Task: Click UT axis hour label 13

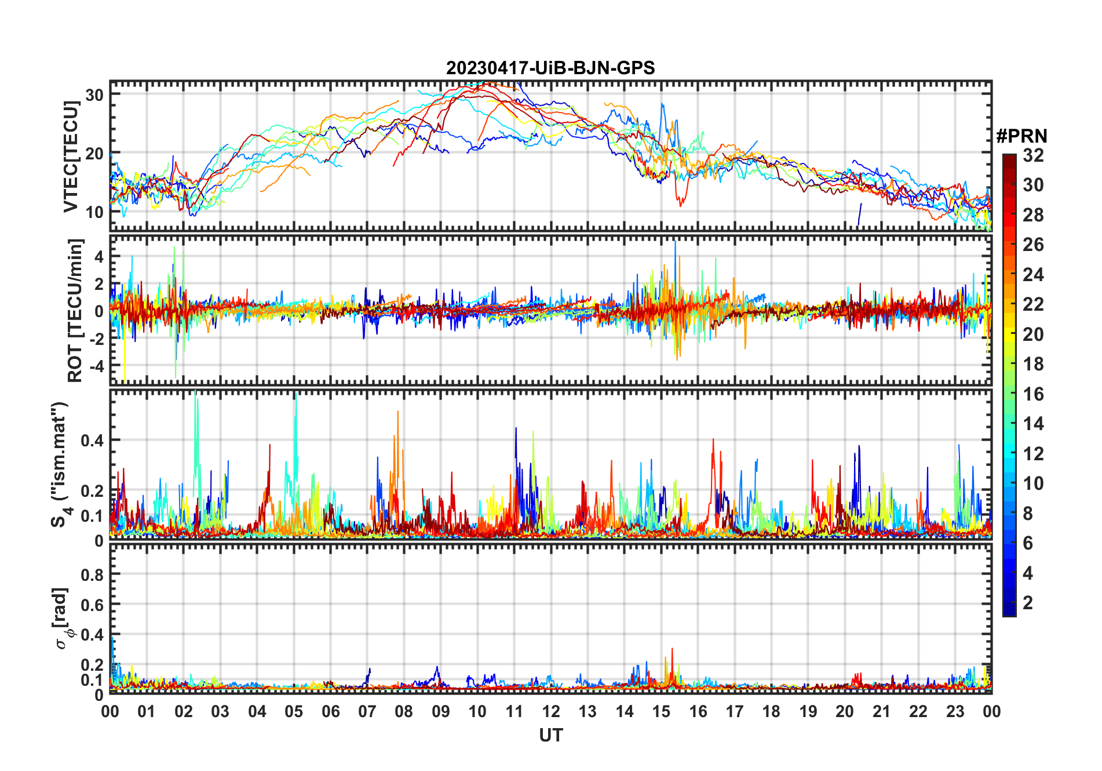Action: 588,711
